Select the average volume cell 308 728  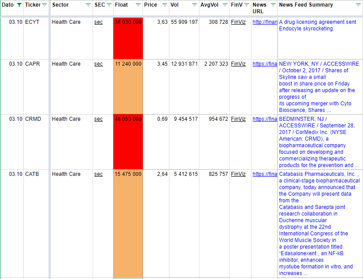tap(215, 38)
